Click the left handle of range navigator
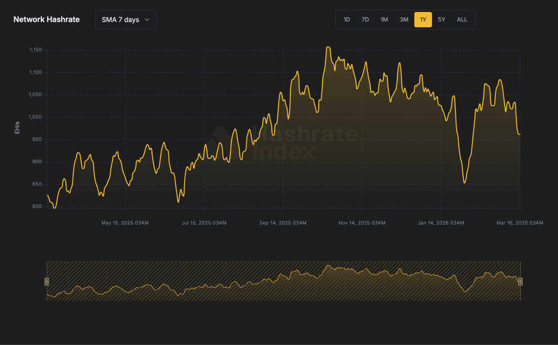558x345 pixels. click(47, 281)
